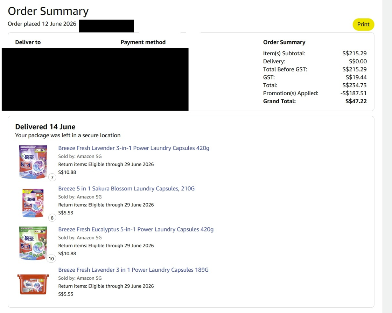Open Breeze Fresh Lavender 3-in-1 420g link
This screenshot has height=313, width=392.
134,148
